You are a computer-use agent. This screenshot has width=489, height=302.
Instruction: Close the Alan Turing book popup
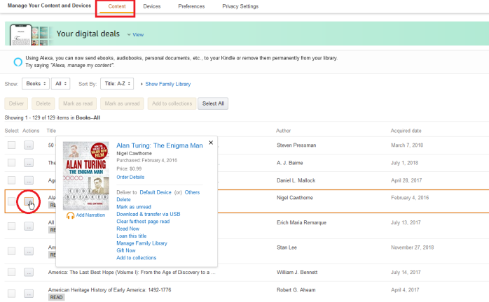pos(211,143)
